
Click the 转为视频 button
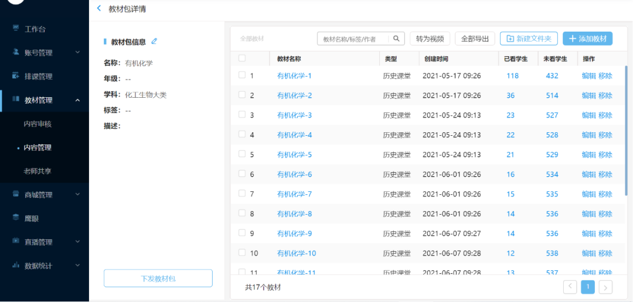[430, 39]
